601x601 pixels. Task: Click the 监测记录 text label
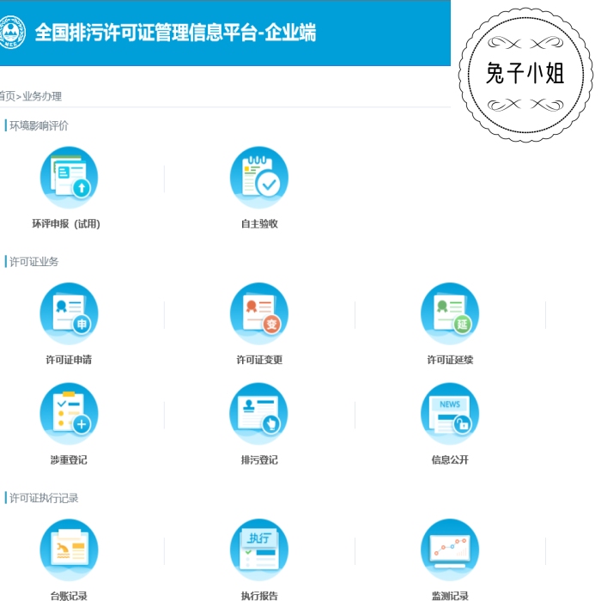[450, 596]
